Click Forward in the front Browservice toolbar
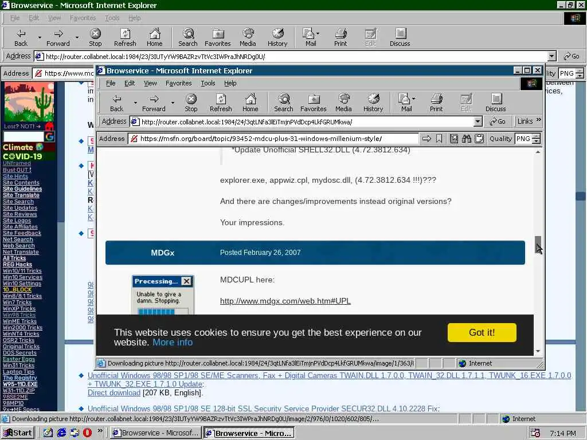 pyautogui.click(x=154, y=103)
